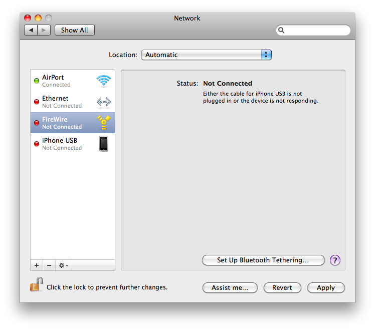The width and height of the screenshot is (375, 330).
Task: Click the lock to prevent changes
Action: click(36, 284)
